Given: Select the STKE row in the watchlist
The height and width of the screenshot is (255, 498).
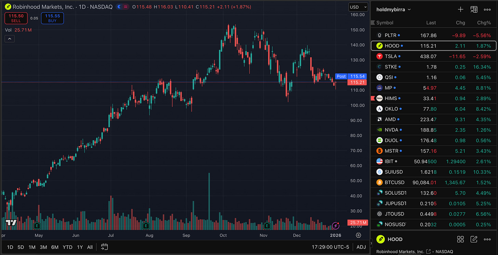Looking at the screenshot, I should 434,67.
